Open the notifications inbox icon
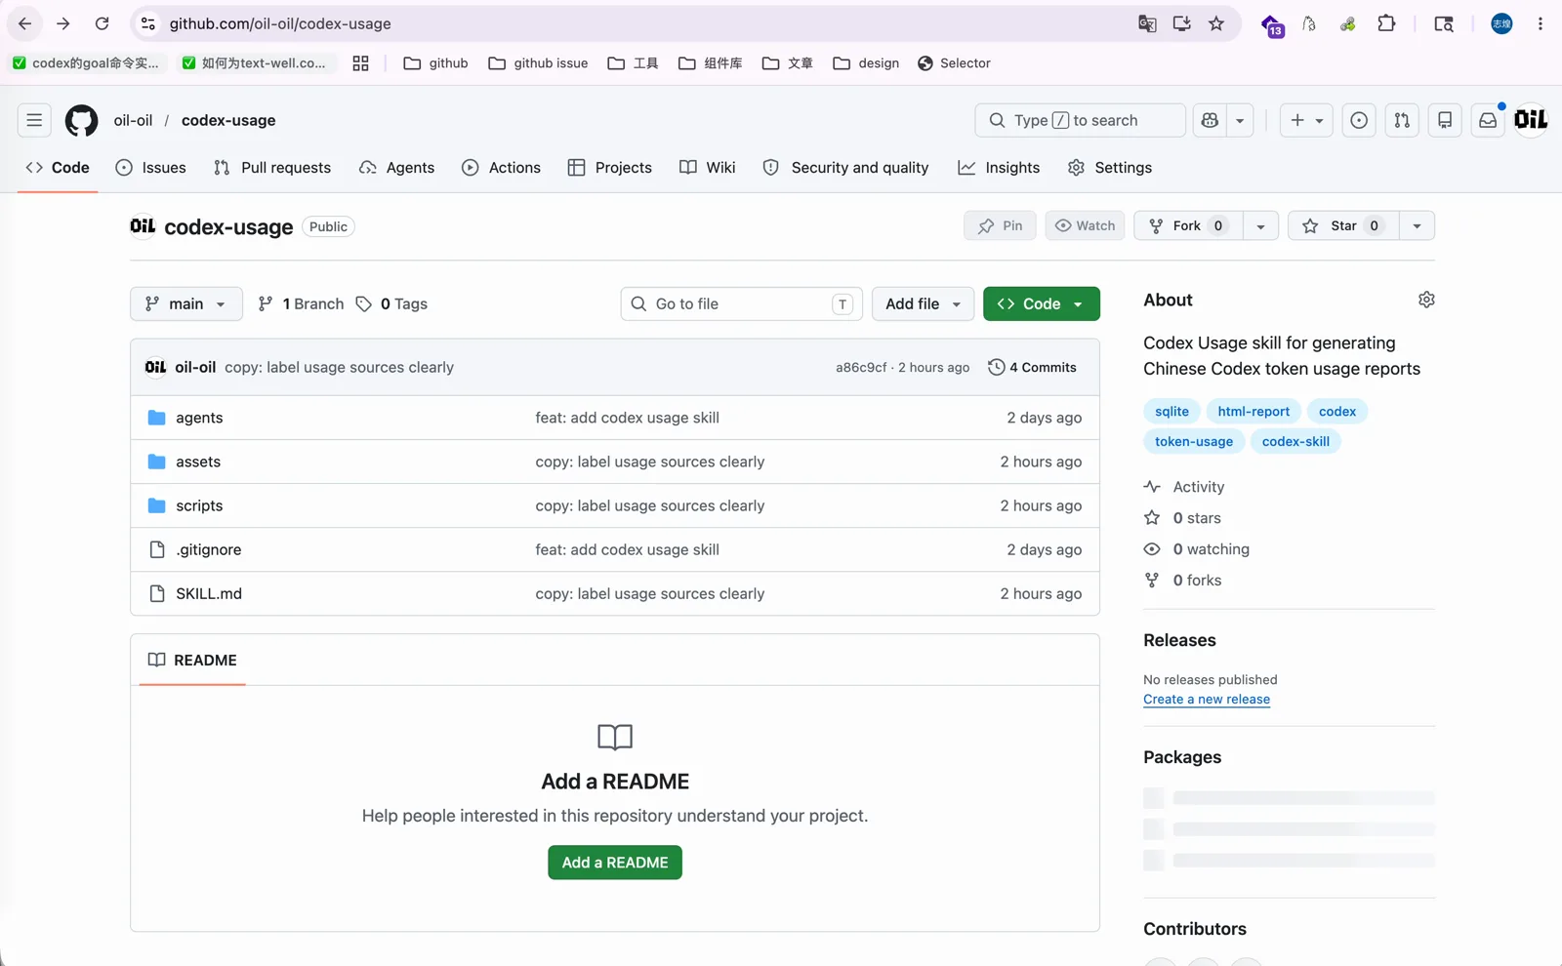 coord(1488,120)
